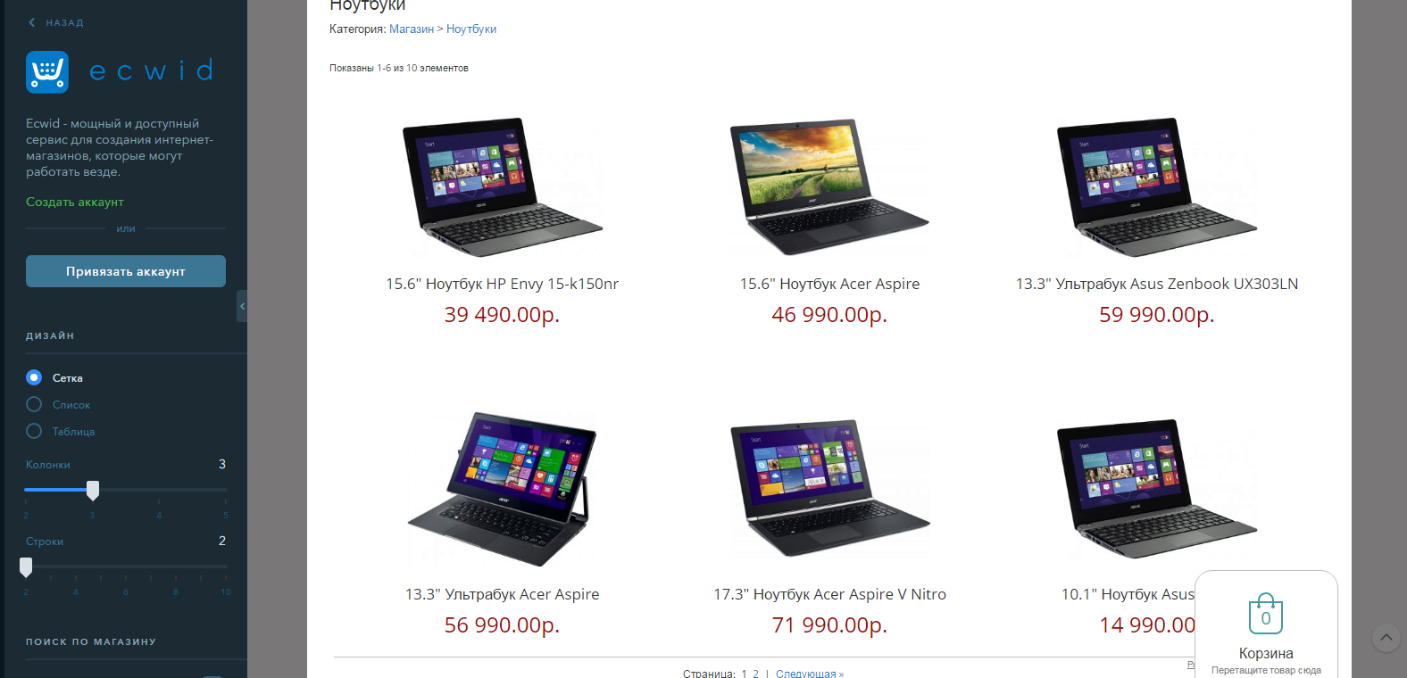1407x678 pixels.
Task: Open the Acer Aspire 15.6 laptop image
Action: pos(829,186)
